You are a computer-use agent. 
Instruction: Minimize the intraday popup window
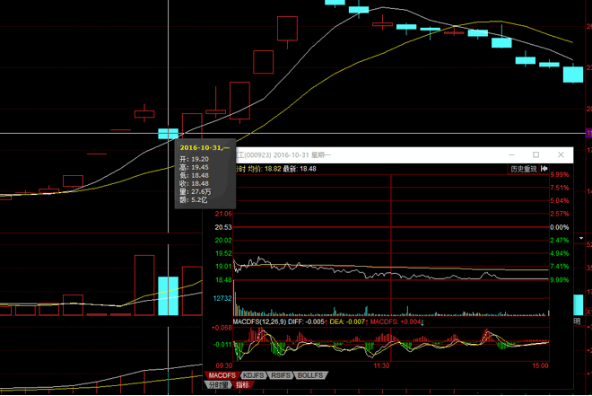[511, 154]
